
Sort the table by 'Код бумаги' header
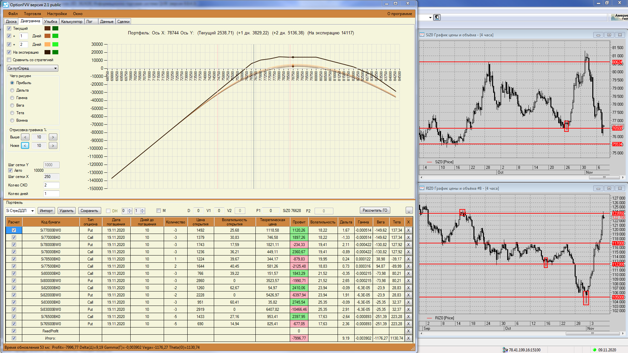click(x=51, y=222)
